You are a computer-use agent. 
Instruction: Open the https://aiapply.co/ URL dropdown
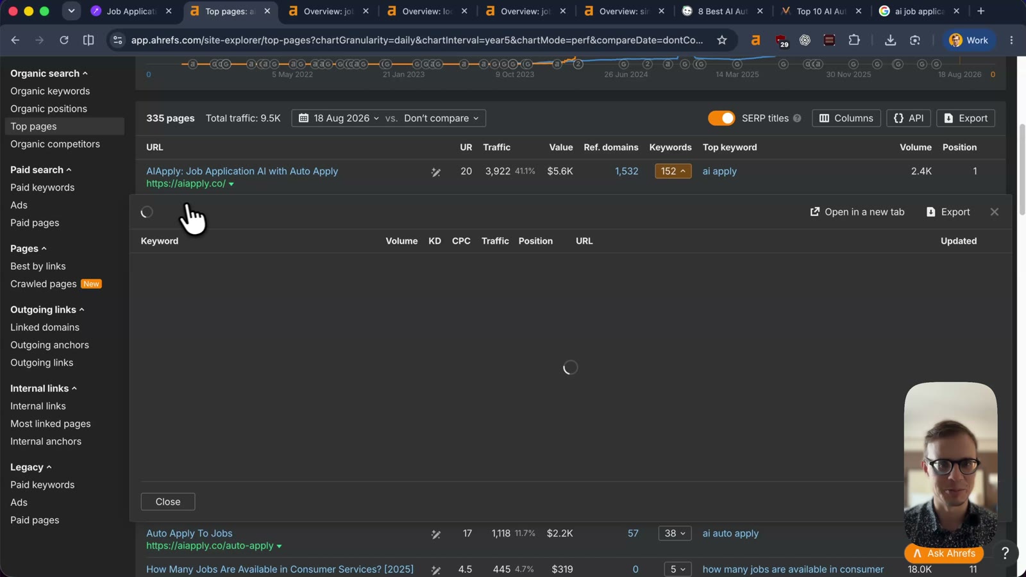tap(231, 185)
